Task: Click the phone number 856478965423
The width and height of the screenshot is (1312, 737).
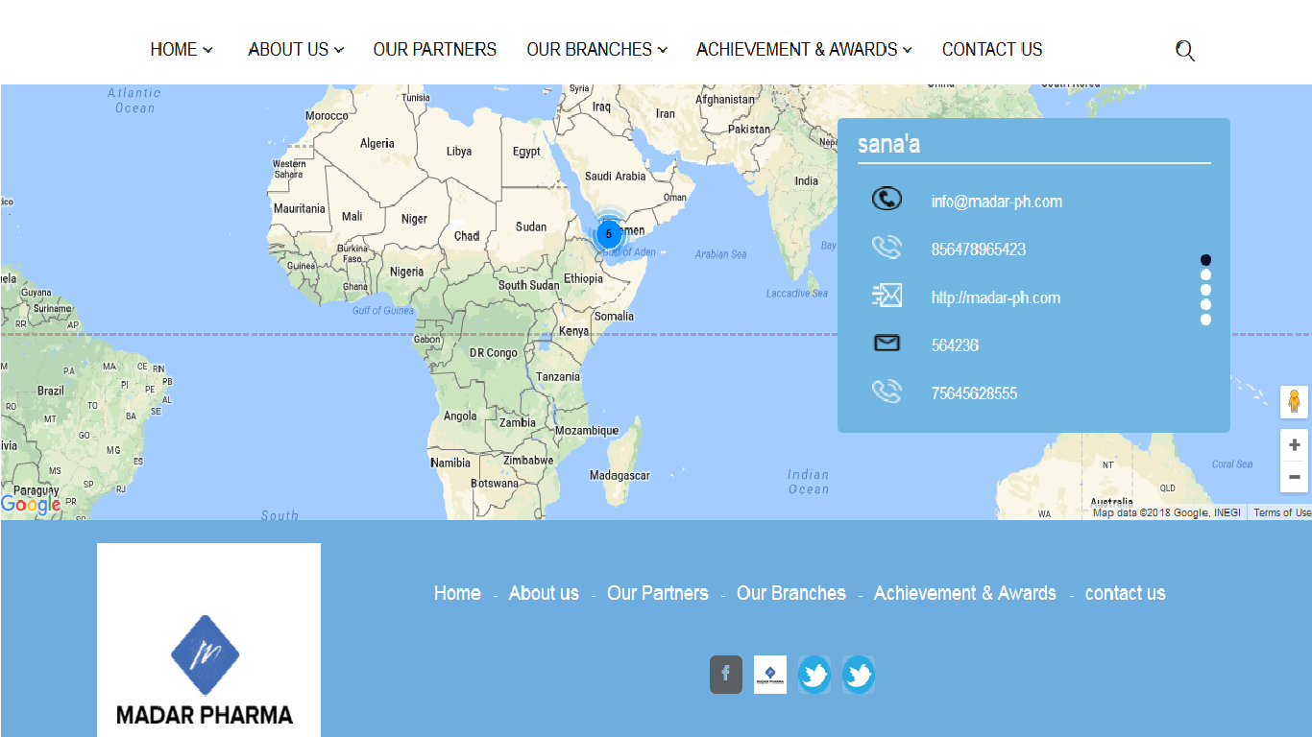Action: (x=979, y=250)
